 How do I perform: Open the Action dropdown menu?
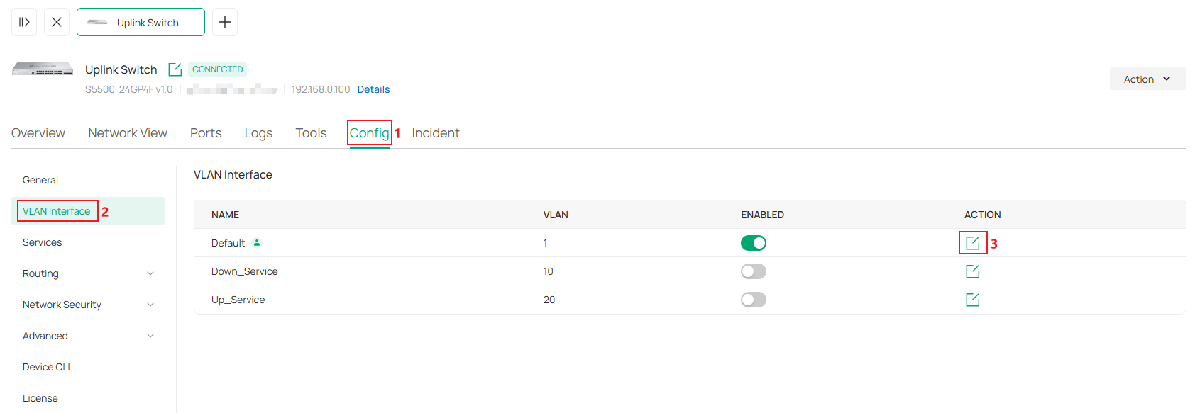[x=1147, y=79]
